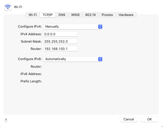Viewport: 163px width, 127px height.
Task: Click the Wi-Fi icon in header
Action: (8, 7)
